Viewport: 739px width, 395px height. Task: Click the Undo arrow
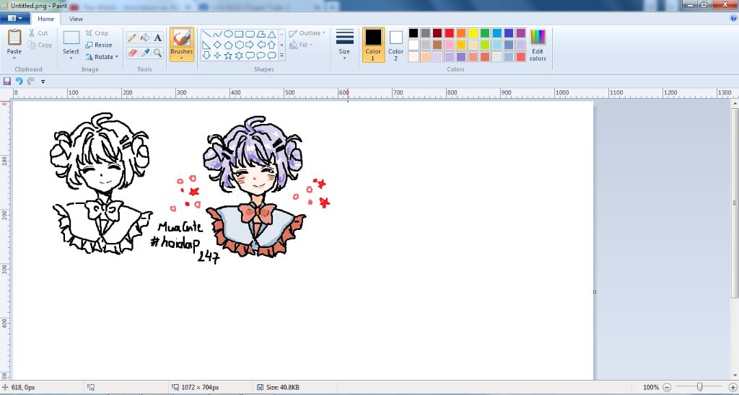click(19, 81)
